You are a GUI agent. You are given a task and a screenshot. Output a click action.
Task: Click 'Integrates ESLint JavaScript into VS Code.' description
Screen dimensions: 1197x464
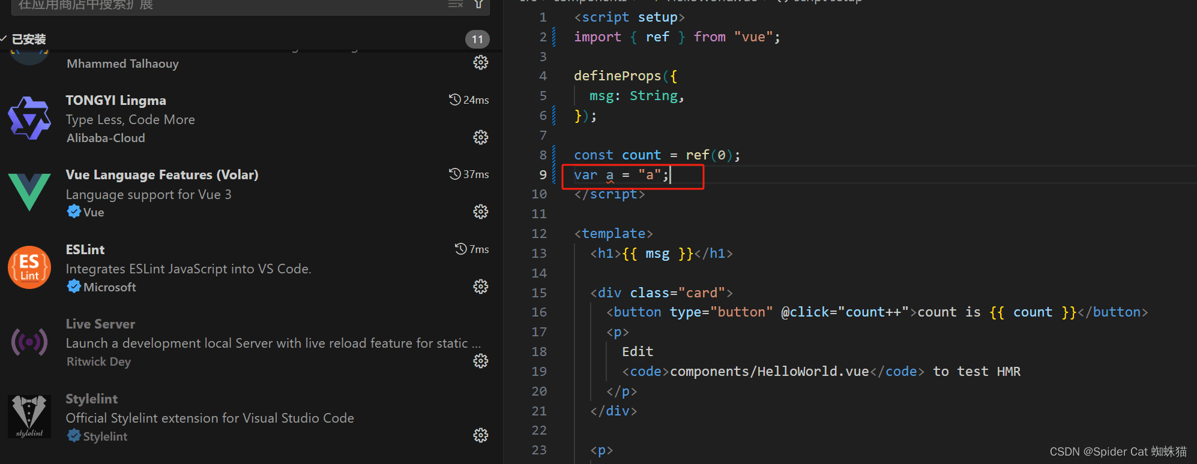coord(188,269)
